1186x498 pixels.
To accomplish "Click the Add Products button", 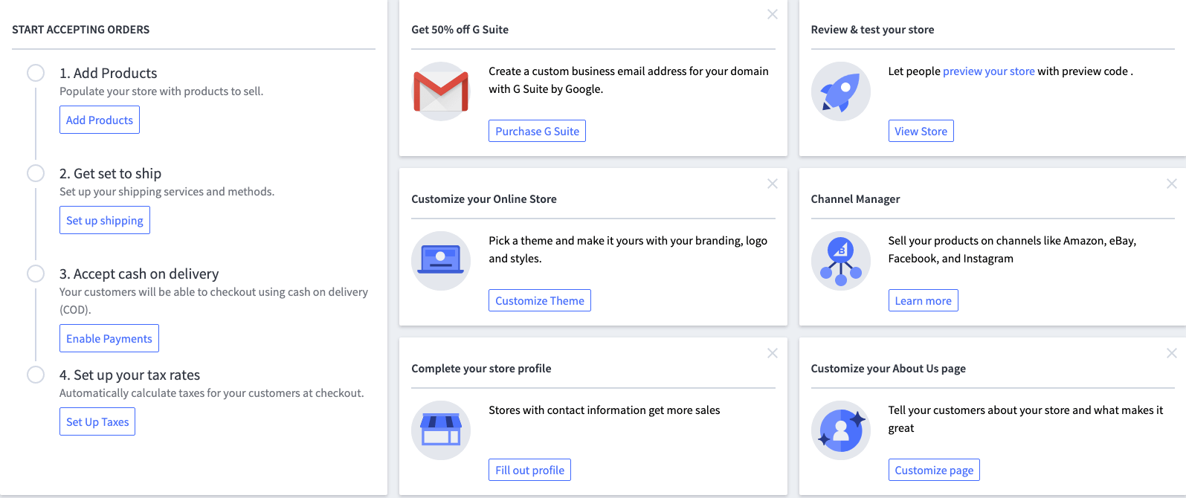I will [100, 120].
